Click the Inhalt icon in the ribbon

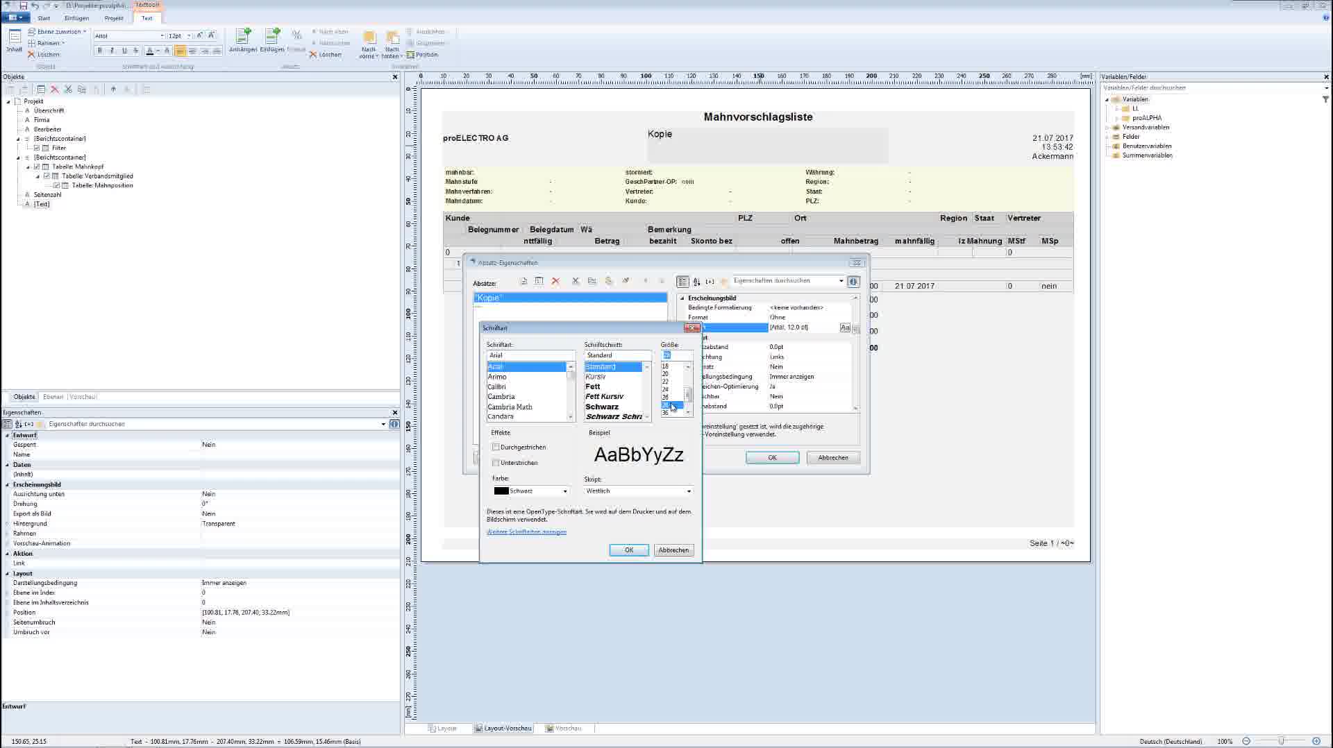click(x=15, y=40)
